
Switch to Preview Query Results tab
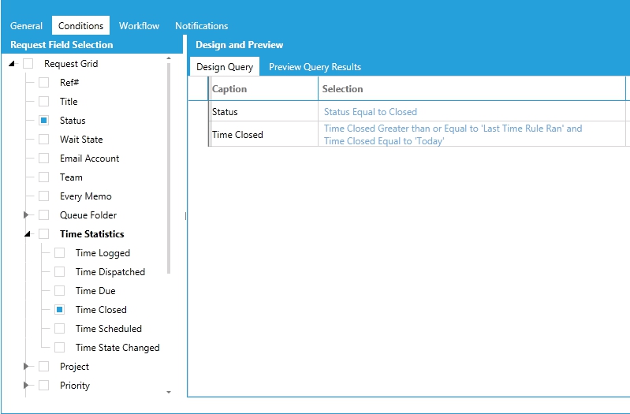click(315, 67)
